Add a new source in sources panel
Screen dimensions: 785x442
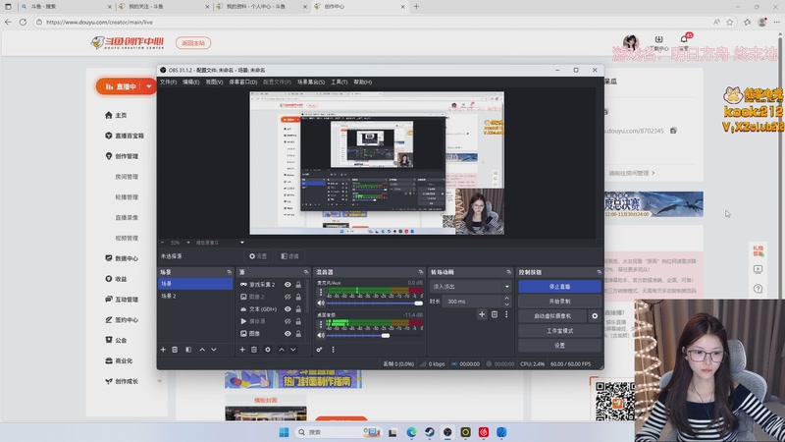coord(242,350)
